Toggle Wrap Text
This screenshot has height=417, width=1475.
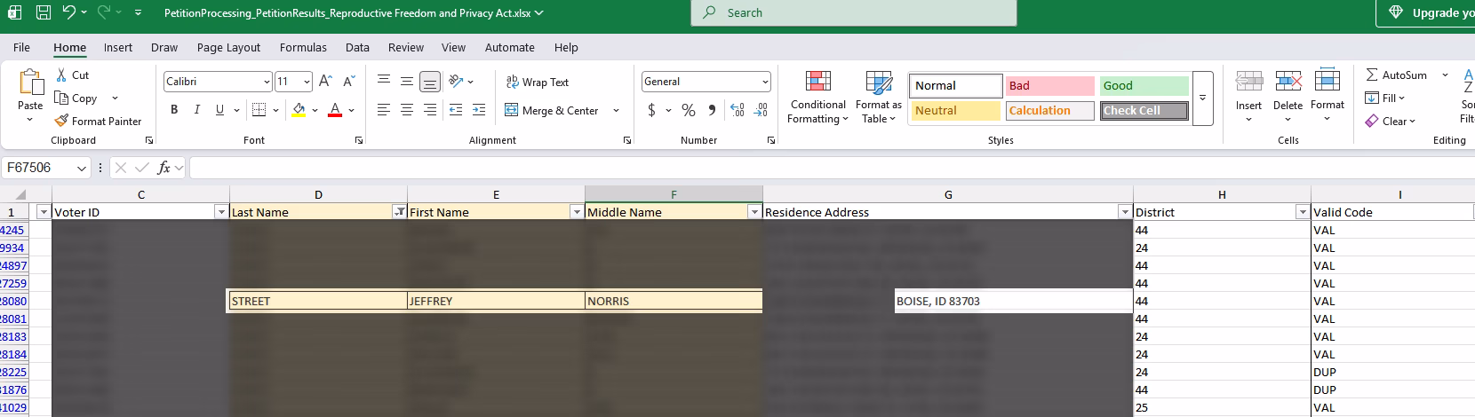point(538,82)
